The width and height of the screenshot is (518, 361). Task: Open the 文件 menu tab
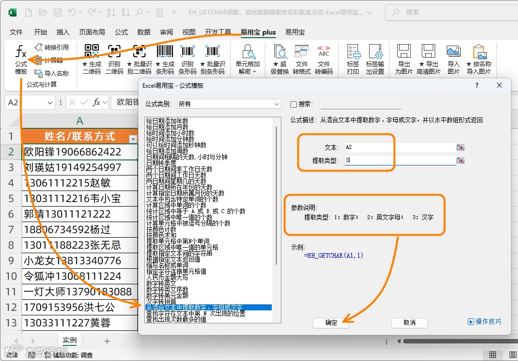pyautogui.click(x=16, y=32)
